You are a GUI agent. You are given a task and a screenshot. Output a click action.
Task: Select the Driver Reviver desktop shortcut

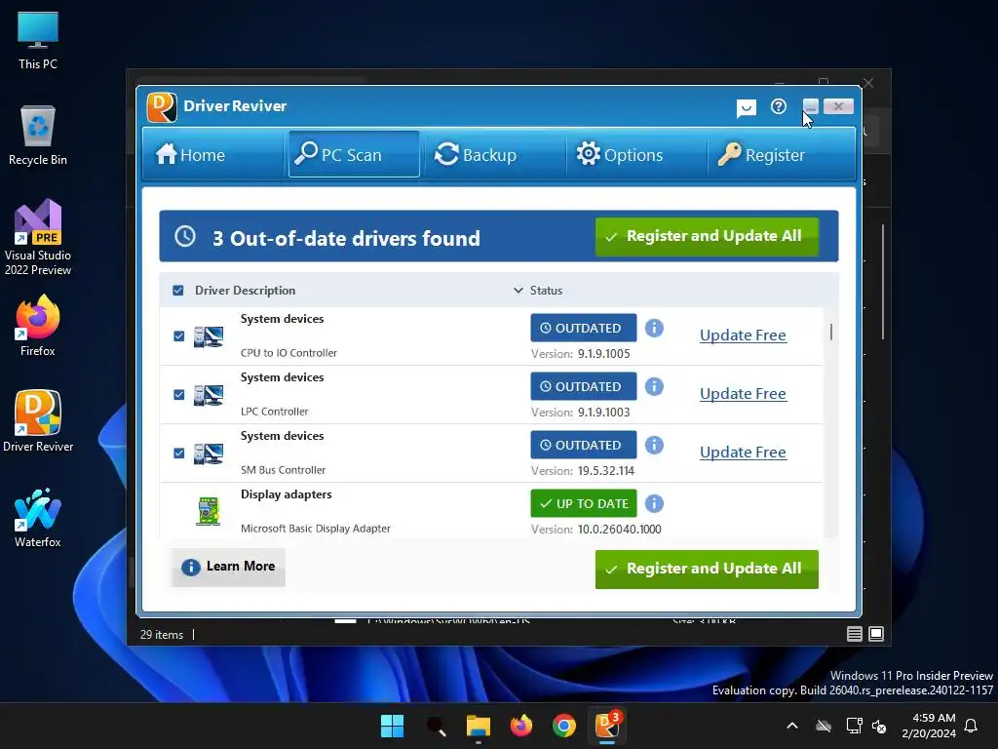(x=38, y=421)
